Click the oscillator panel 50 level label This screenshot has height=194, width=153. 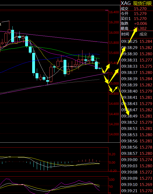[111, 186]
